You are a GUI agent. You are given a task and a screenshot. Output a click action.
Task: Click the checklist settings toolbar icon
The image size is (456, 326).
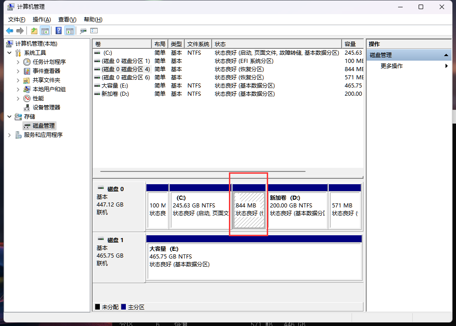point(94,31)
